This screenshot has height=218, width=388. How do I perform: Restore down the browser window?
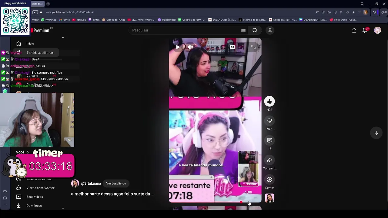coord(377,4)
